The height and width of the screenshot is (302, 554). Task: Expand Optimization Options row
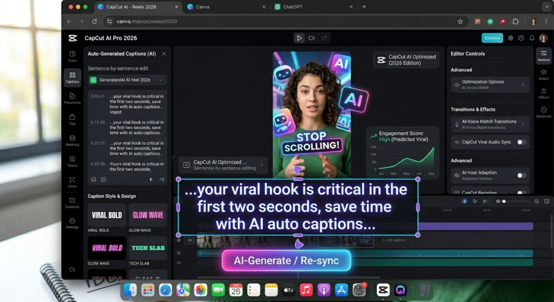490,85
